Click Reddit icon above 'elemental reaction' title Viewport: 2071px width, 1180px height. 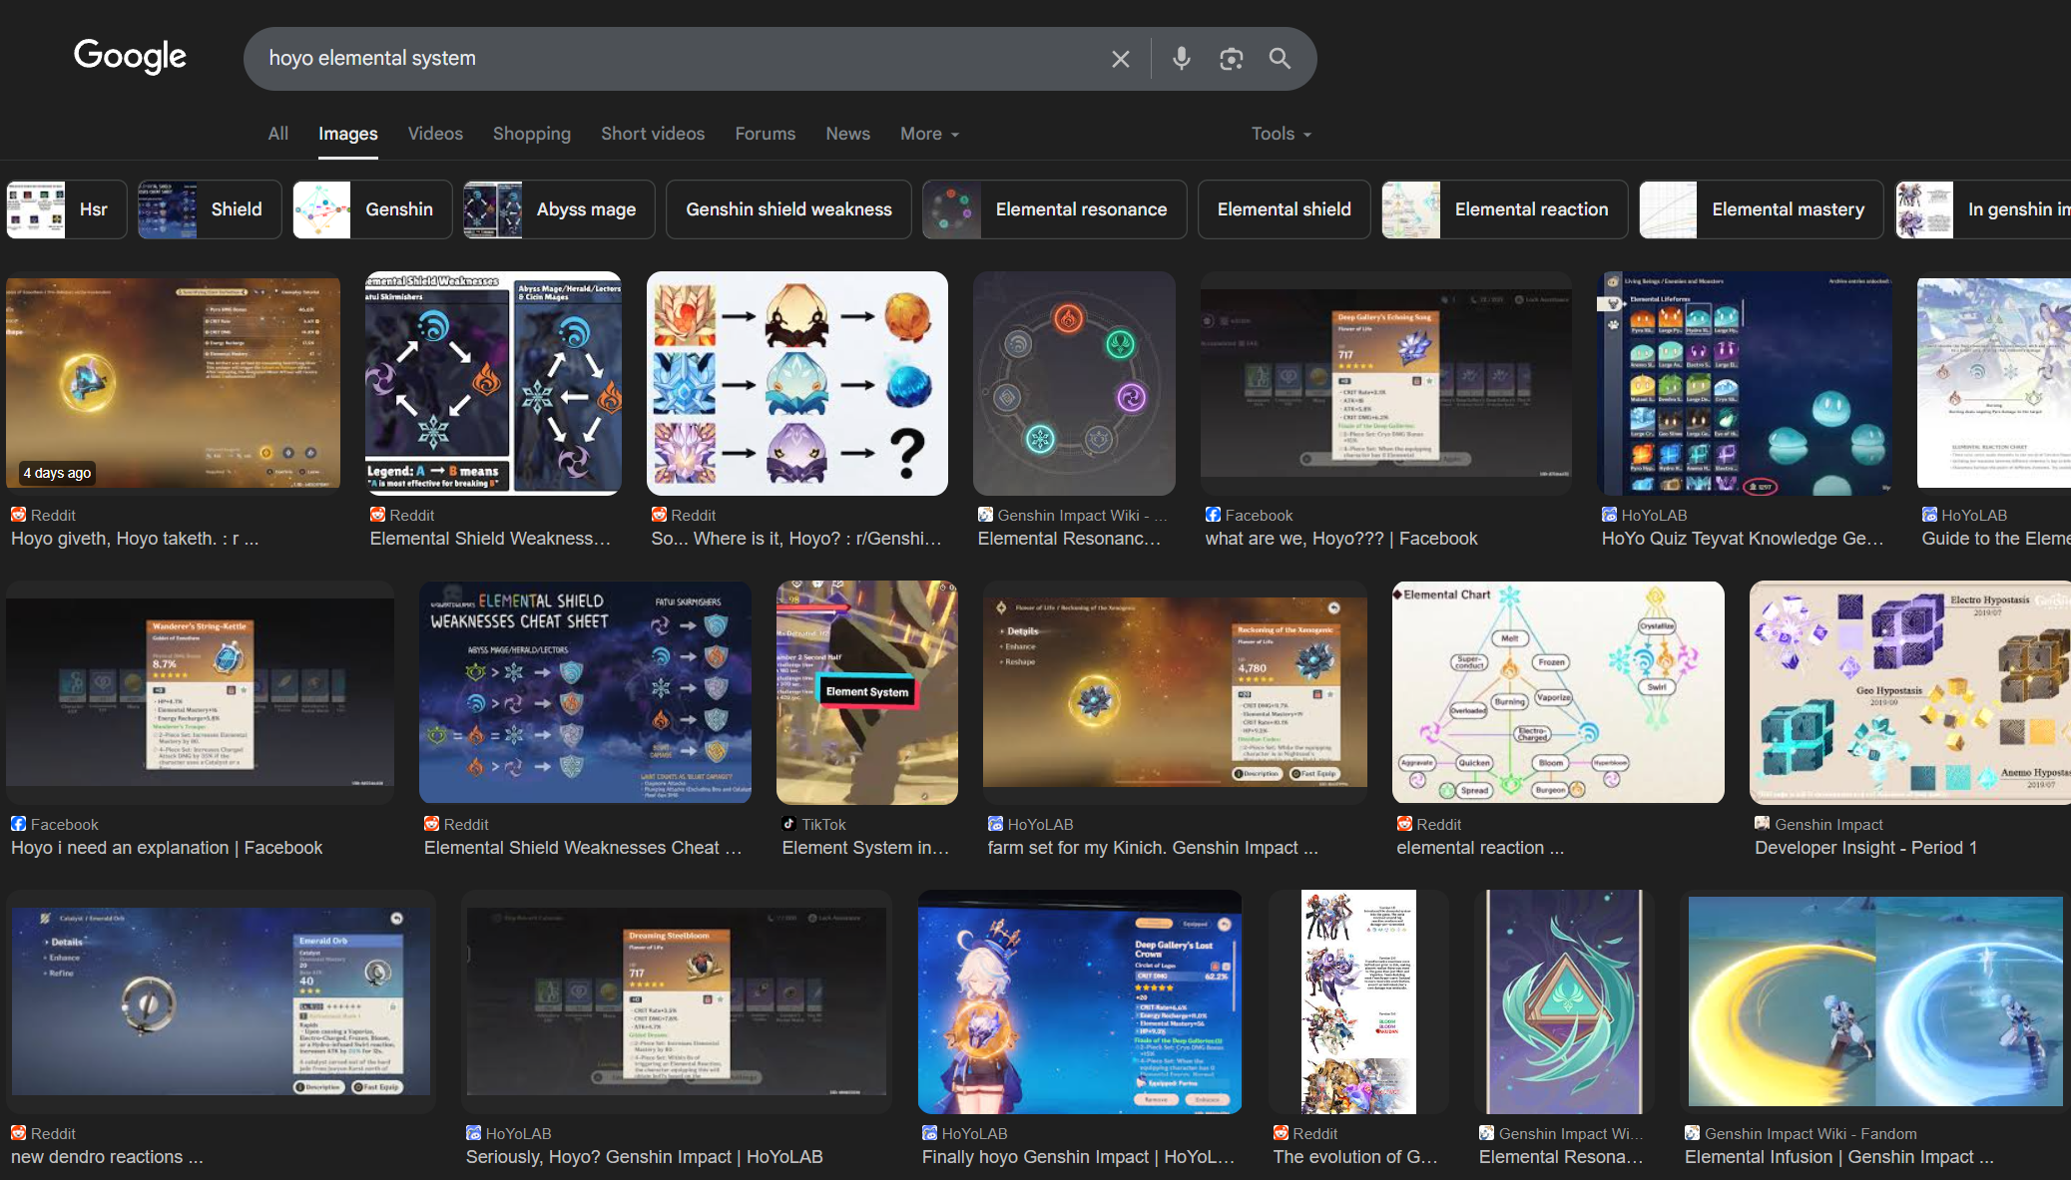[x=1404, y=824]
